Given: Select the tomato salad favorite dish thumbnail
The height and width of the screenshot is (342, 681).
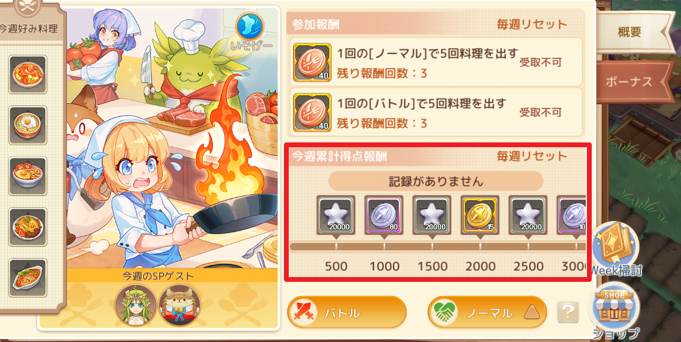Looking at the screenshot, I should coord(28,74).
